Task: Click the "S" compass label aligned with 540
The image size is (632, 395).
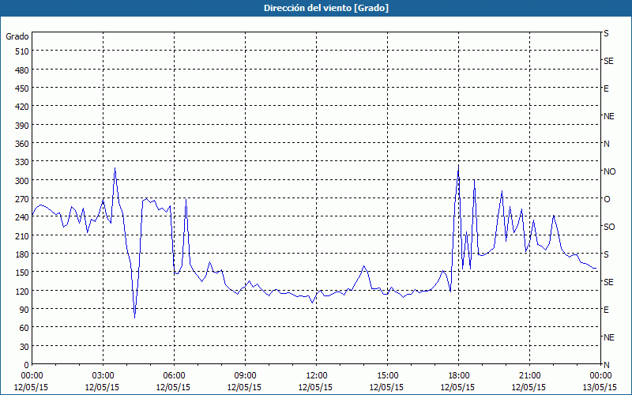Action: tap(606, 33)
